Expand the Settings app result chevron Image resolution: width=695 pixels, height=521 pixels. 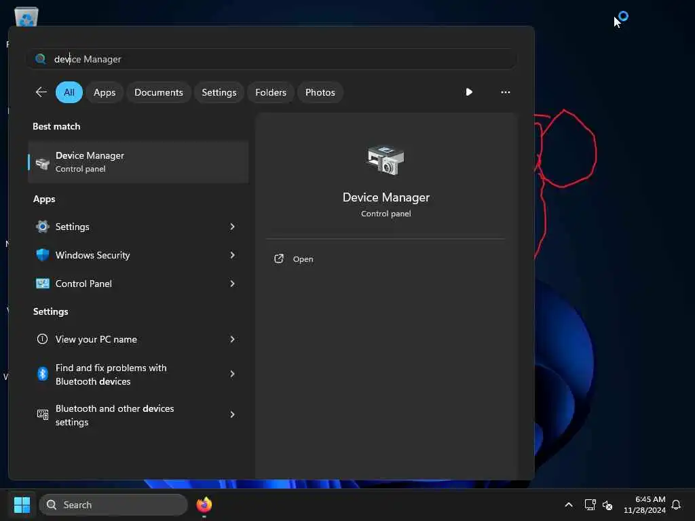tap(232, 227)
